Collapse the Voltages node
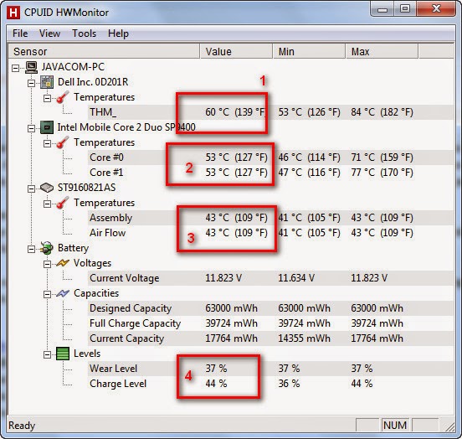462x439 pixels. (47, 264)
